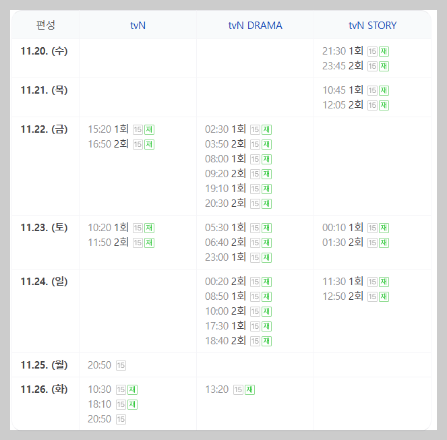Screen dimensions: 447x440
Task: Click the 재 rerun badge beside 23:45 2회
Action: pos(384,67)
